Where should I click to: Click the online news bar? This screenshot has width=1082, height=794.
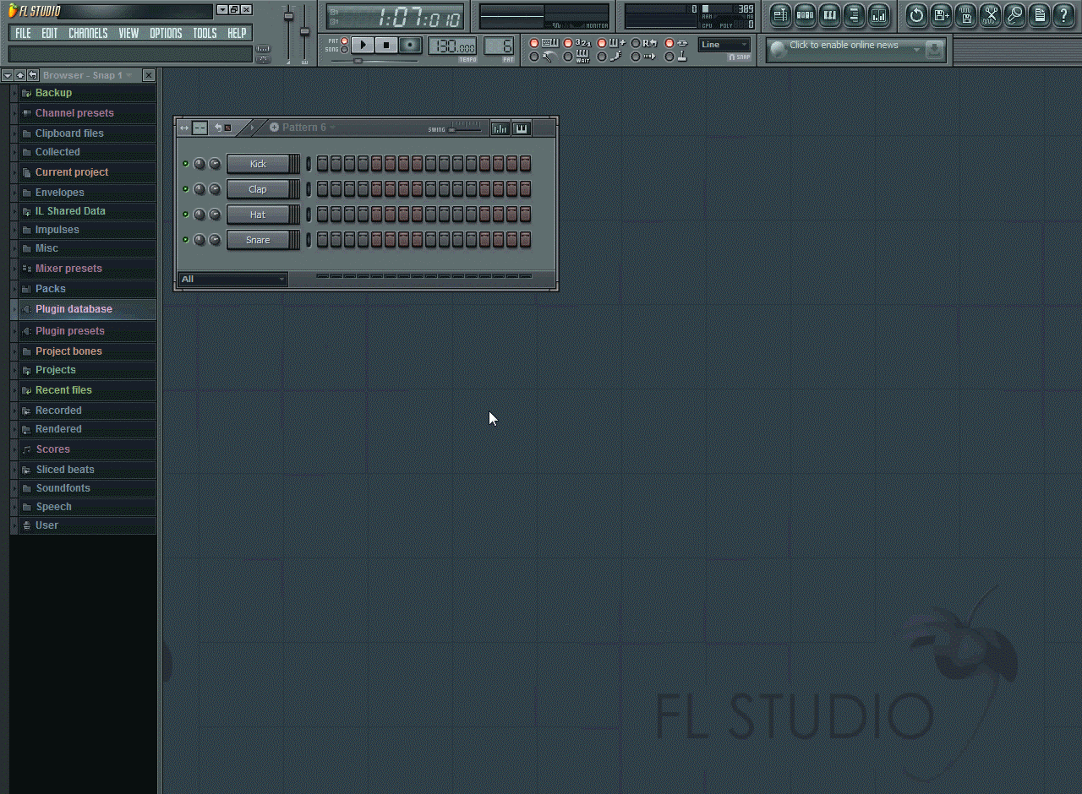(x=845, y=49)
